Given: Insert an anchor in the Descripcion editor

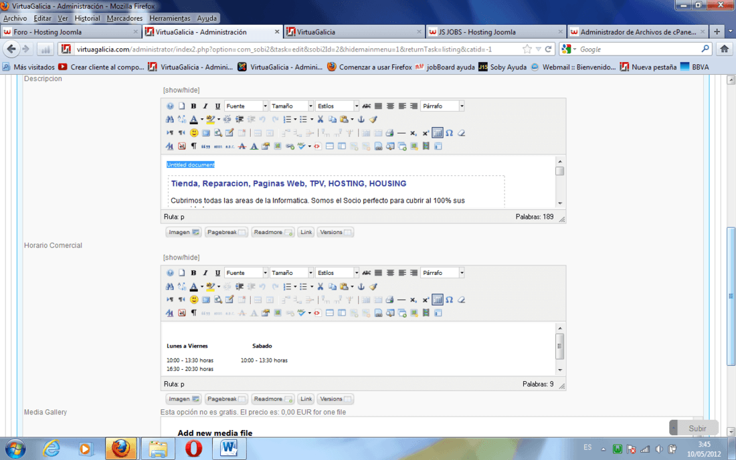Looking at the screenshot, I should coord(361,120).
